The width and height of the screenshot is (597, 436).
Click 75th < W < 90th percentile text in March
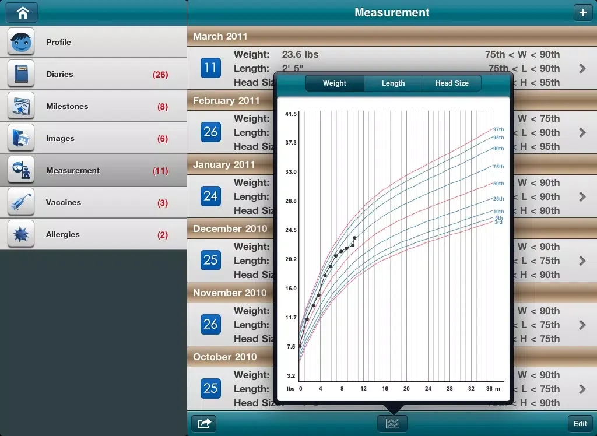[x=522, y=54]
